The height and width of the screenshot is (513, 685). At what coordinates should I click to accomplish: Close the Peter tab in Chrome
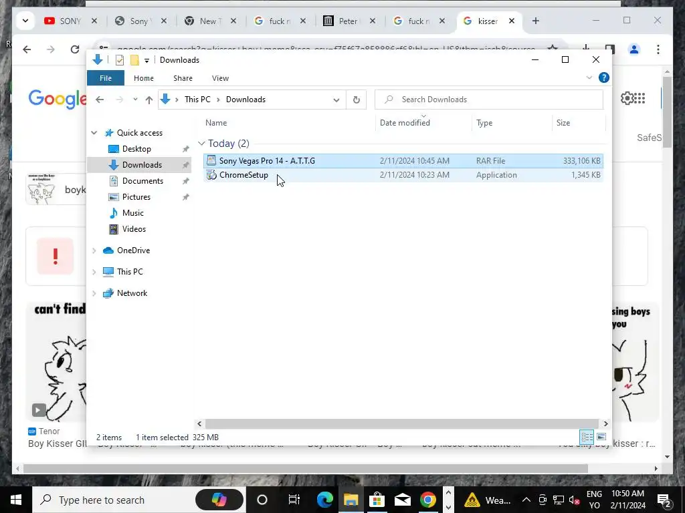point(373,21)
